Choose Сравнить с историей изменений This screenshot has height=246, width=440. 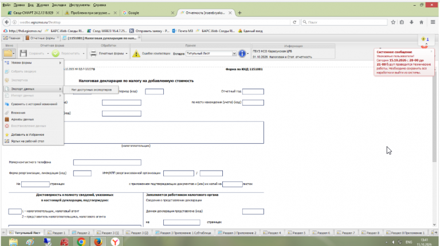click(x=33, y=104)
